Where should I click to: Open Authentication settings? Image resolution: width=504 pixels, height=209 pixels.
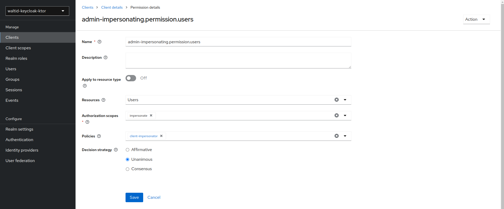38,140
